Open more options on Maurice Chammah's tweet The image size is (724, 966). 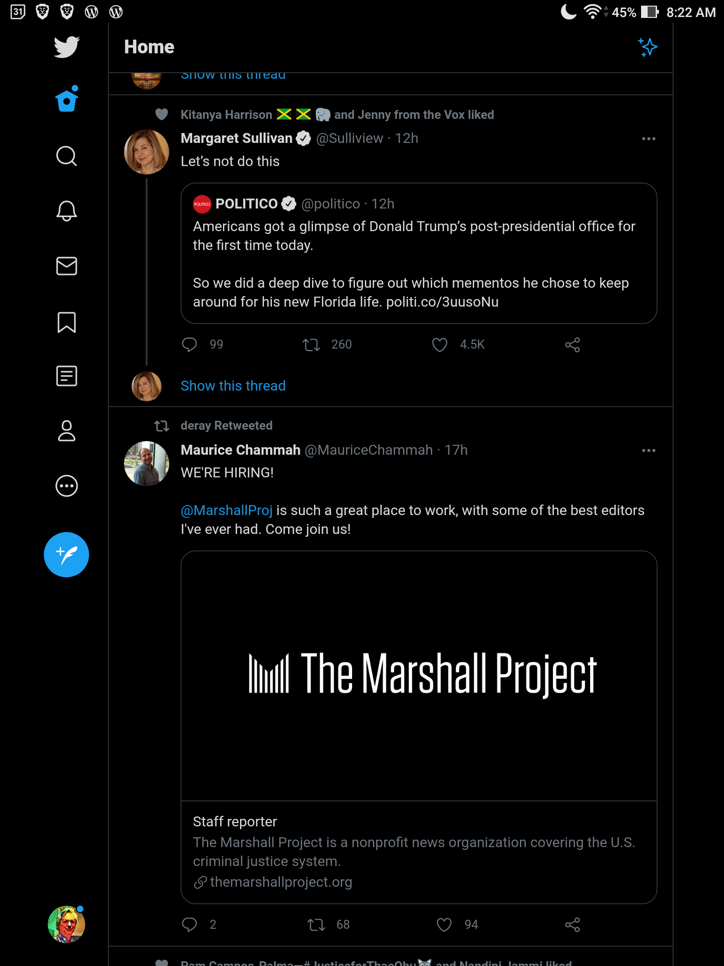coord(649,450)
